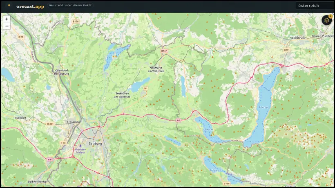Click the B147 road shield
This screenshot has width=335, height=188.
164,51
